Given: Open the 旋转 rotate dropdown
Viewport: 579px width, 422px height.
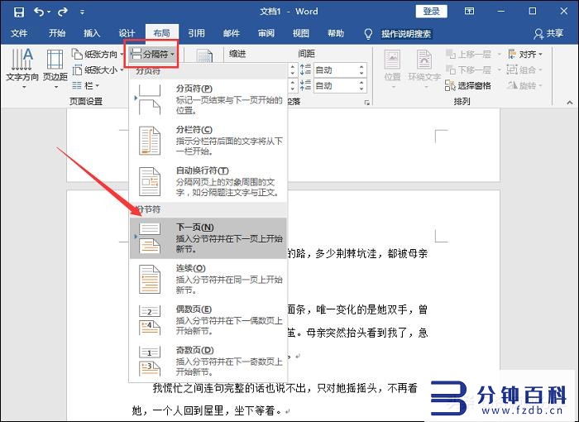Looking at the screenshot, I should click(524, 86).
